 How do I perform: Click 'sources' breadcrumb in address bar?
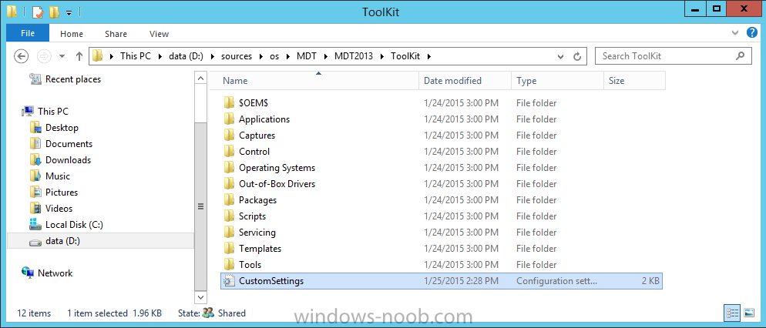point(237,56)
